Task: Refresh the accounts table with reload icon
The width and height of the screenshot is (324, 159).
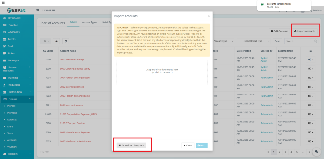Action: pyautogui.click(x=65, y=41)
